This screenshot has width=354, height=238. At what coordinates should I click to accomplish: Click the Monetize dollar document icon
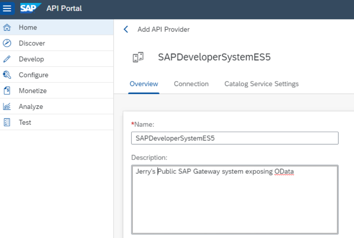pos(7,91)
